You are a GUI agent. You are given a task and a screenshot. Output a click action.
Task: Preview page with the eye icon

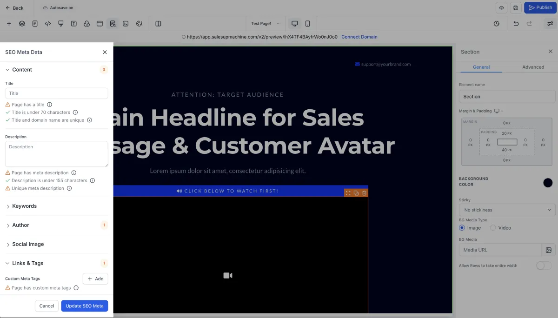(501, 8)
